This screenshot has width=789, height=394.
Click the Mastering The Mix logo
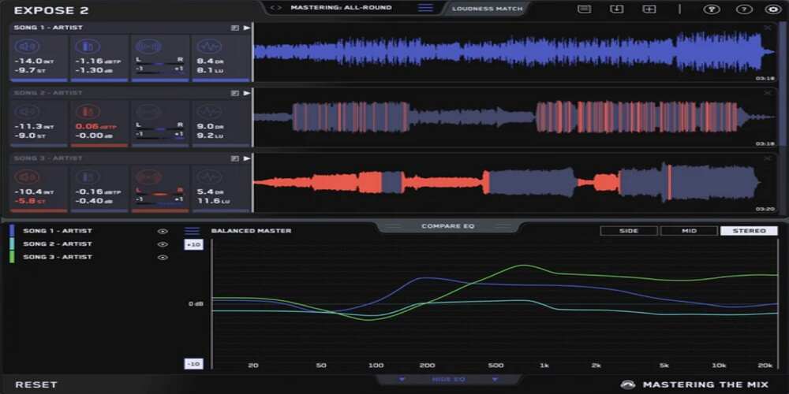[x=694, y=385]
